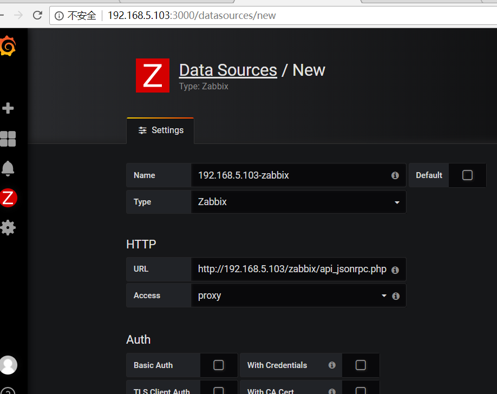Viewport: 497px width, 394px height.
Task: Click the 'Type' field label
Action: coord(142,202)
